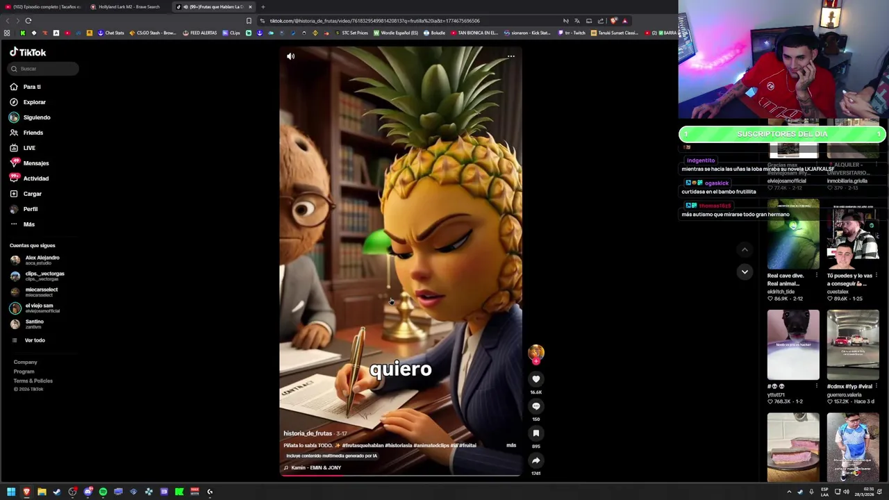Share the video with the arrow icon
The image size is (889, 500).
tap(535, 460)
